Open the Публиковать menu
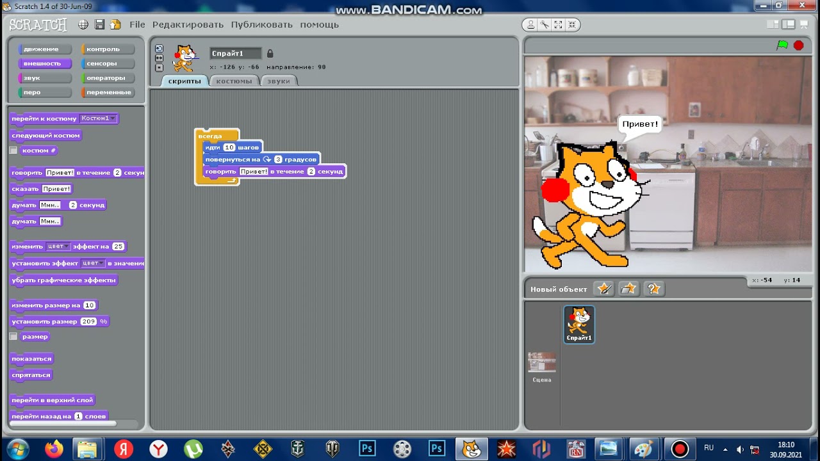 tap(261, 24)
